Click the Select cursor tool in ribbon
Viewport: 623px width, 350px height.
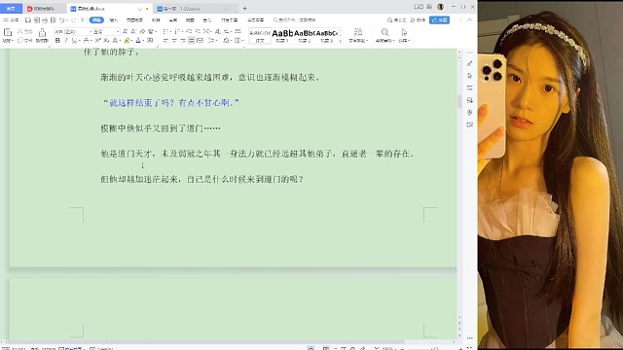point(404,32)
